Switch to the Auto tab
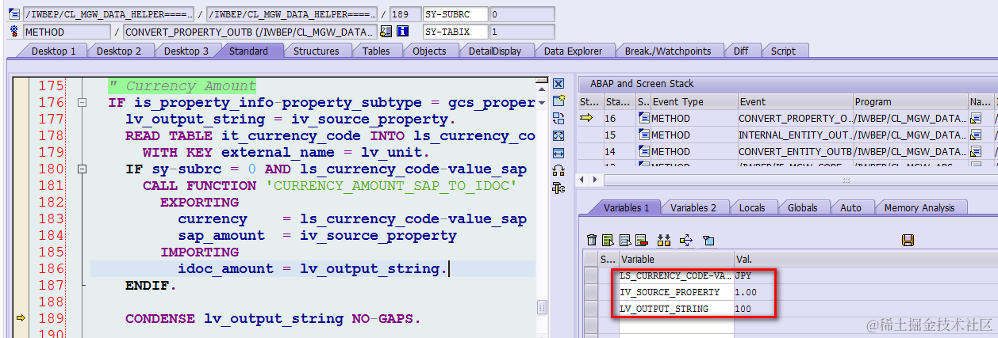Viewport: 998px width, 338px height. (x=850, y=207)
